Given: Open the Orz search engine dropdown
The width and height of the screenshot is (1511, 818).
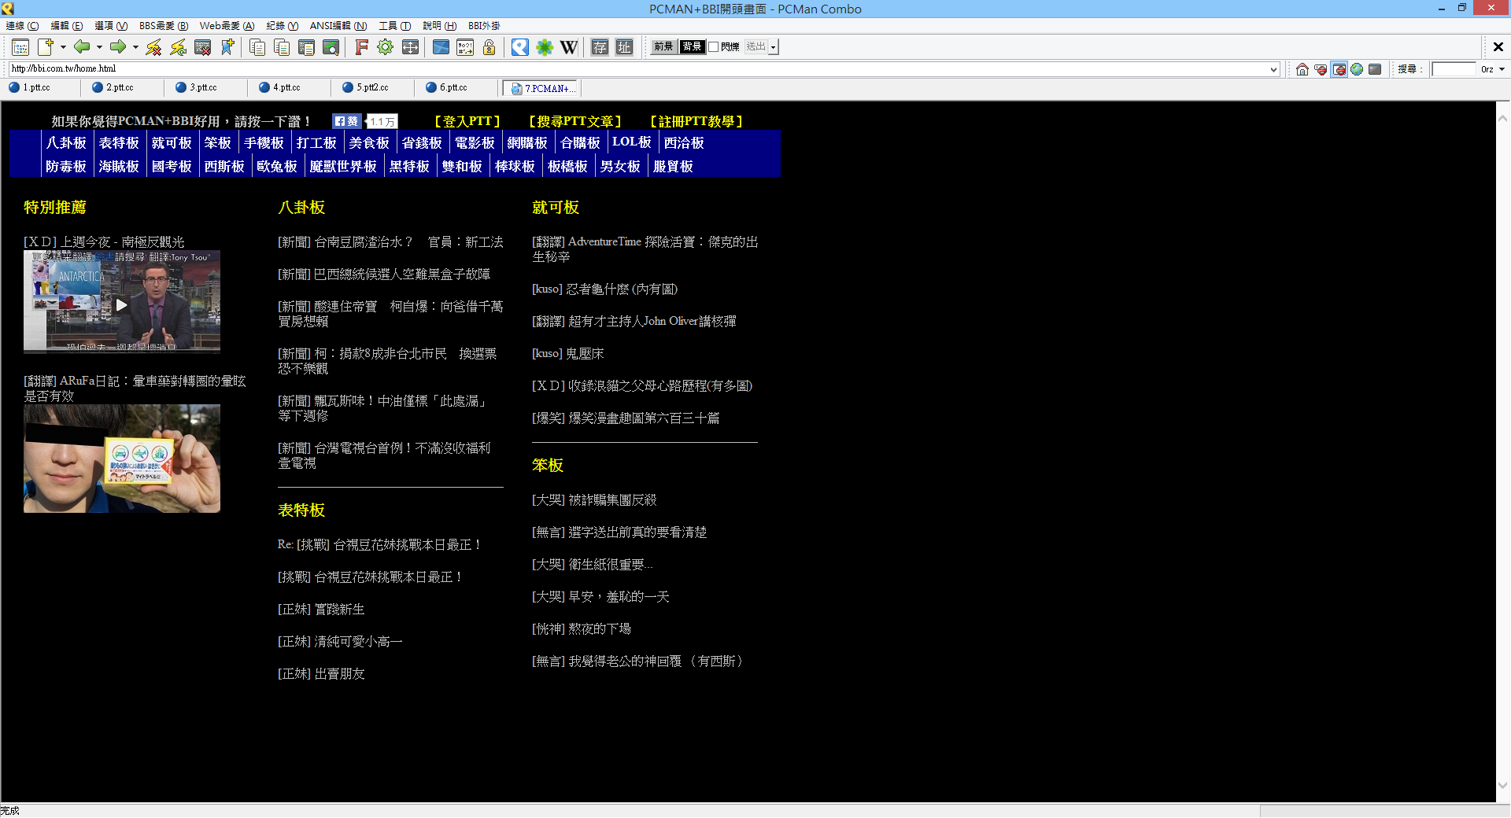Looking at the screenshot, I should pos(1502,69).
